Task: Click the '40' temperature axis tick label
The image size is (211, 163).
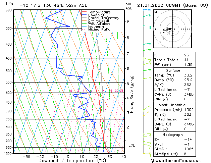Action: pos(123,157)
